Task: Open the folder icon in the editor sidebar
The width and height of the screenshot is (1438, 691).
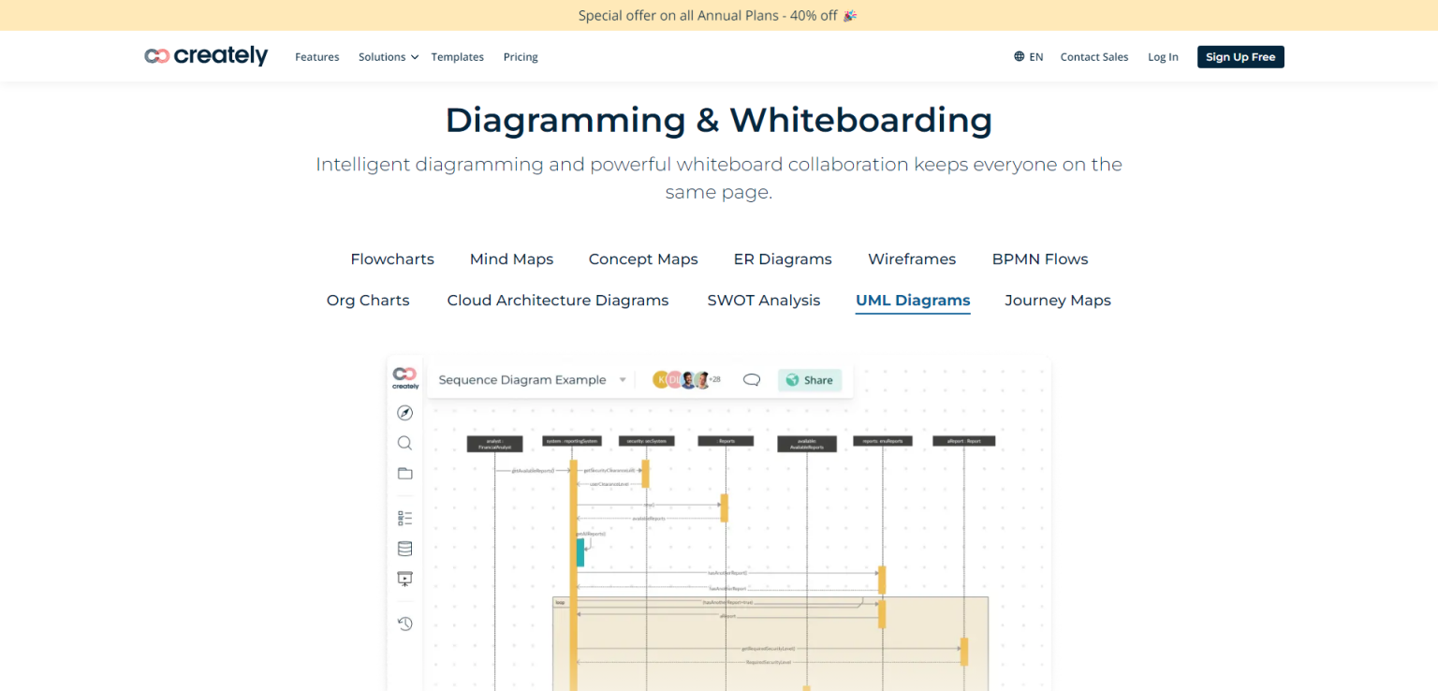Action: pos(404,473)
